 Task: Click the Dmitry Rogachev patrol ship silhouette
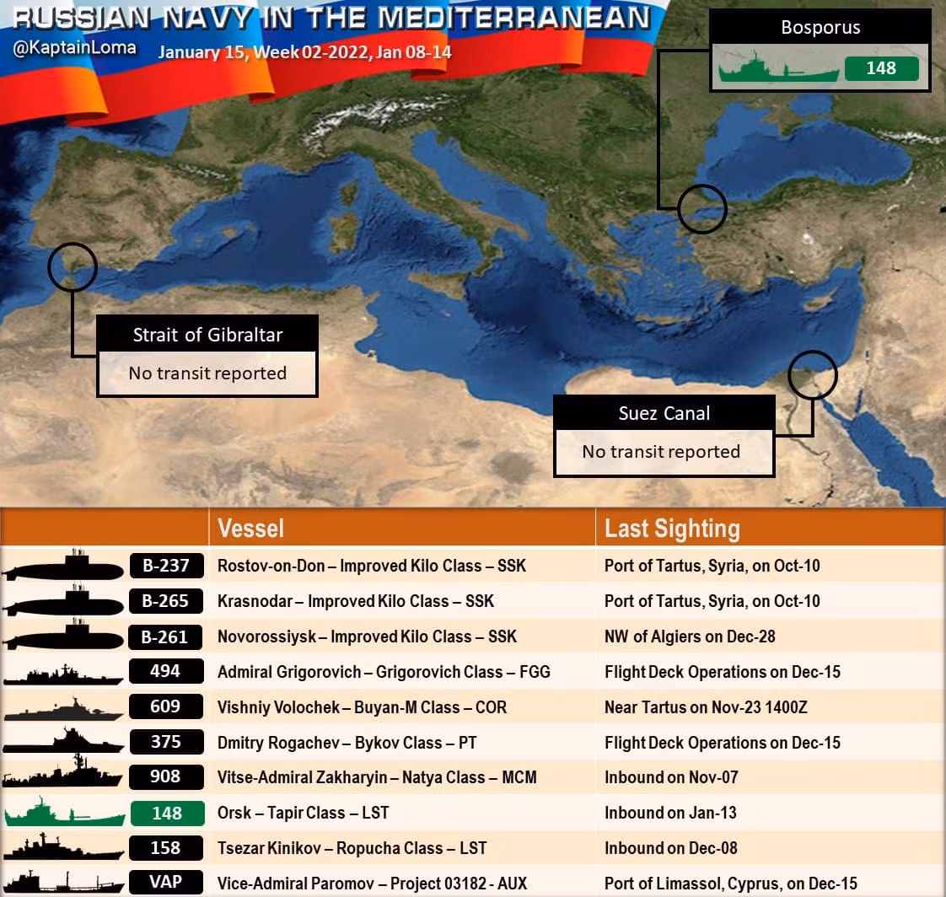coord(63,743)
